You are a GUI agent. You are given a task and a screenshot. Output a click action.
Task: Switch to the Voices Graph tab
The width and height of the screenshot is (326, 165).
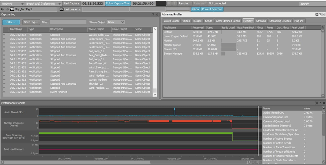tap(171, 21)
